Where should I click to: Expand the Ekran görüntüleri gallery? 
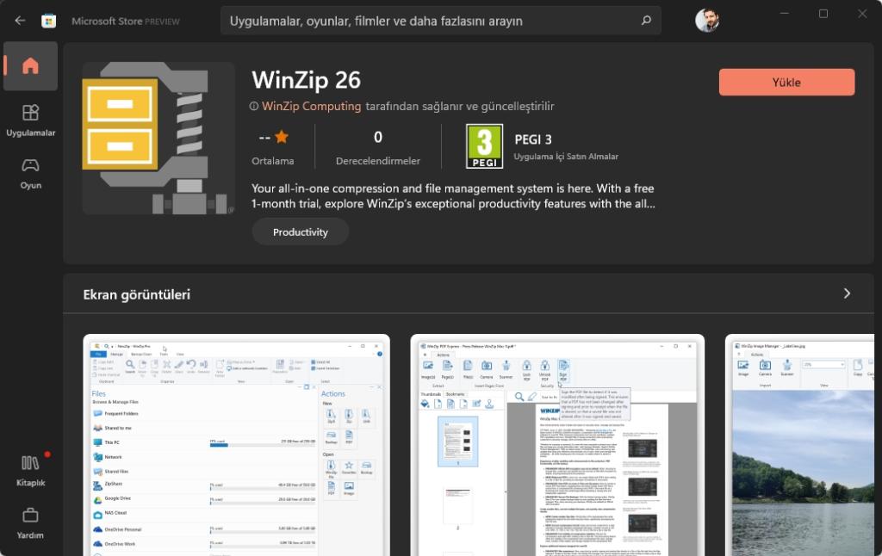(x=848, y=293)
